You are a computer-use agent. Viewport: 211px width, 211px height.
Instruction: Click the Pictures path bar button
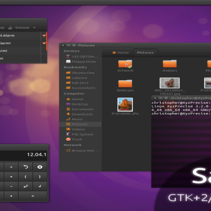pos(145,53)
